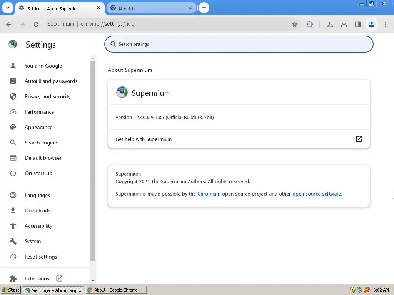Open the Windows Start button

pos(10,290)
